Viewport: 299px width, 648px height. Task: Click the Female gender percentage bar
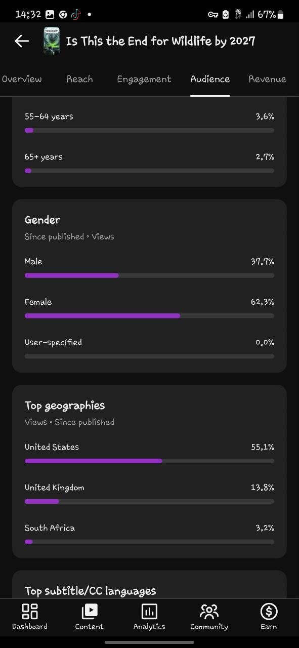(149, 316)
